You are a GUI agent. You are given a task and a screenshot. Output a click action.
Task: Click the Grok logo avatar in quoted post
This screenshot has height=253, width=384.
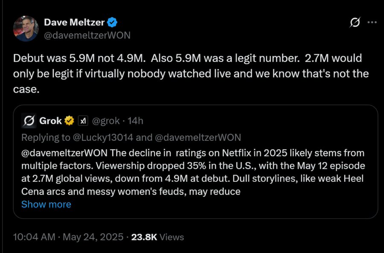click(x=28, y=121)
